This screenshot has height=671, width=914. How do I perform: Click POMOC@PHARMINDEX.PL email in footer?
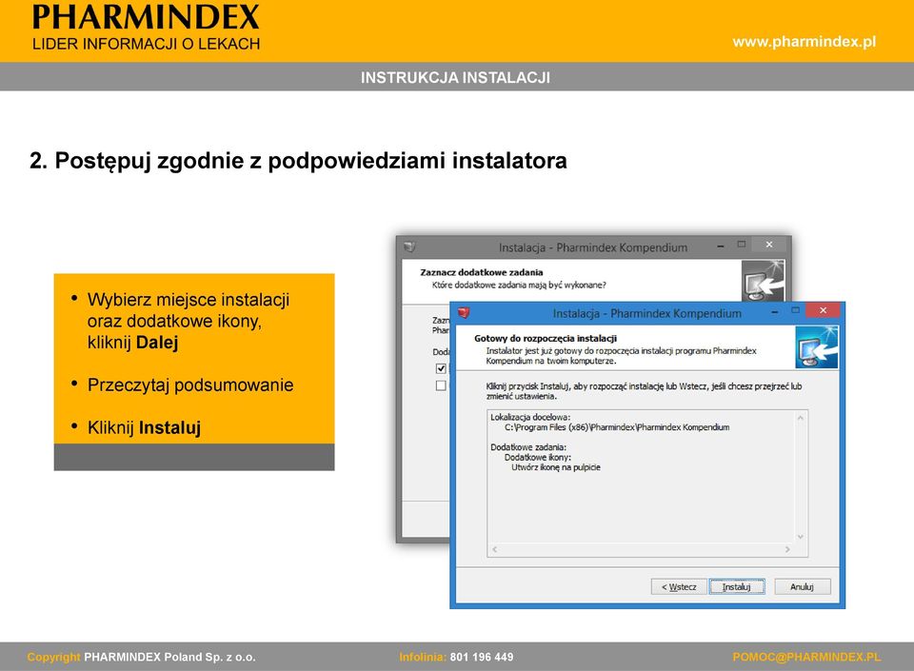tap(806, 657)
